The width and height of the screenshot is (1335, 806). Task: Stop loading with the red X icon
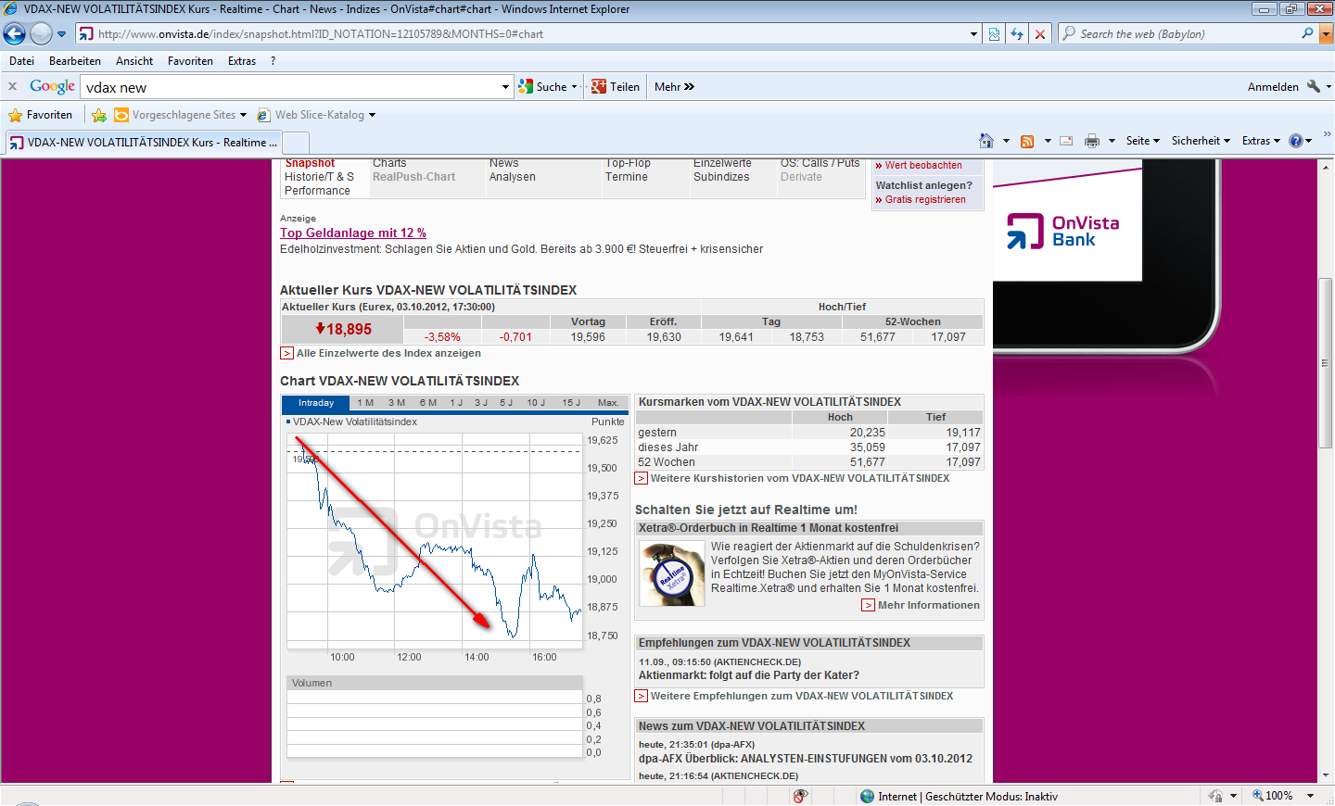tap(1040, 34)
